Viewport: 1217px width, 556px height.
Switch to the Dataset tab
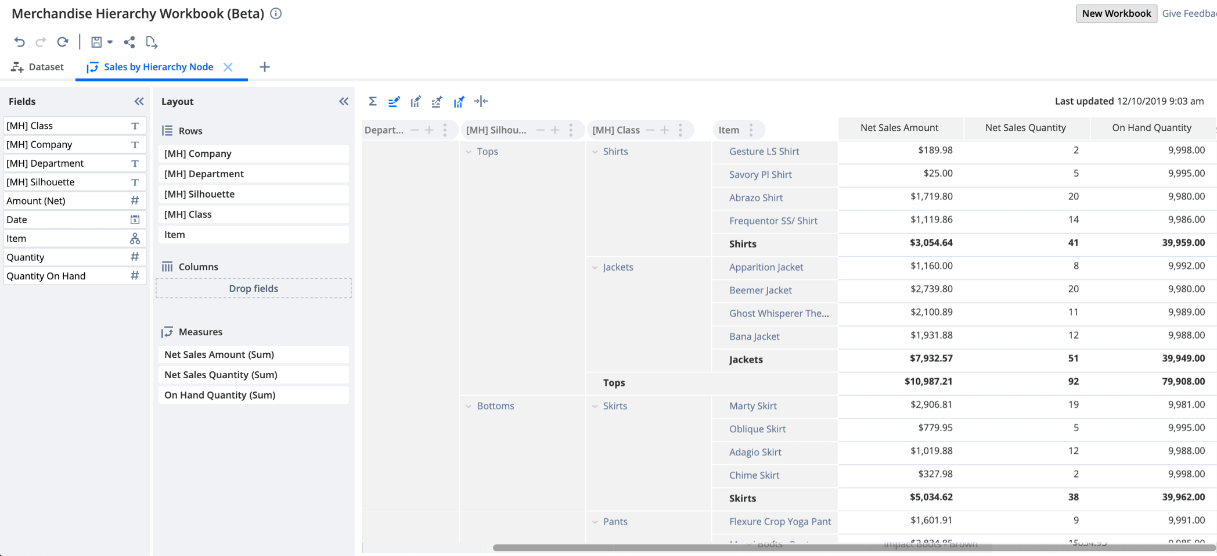[x=37, y=67]
